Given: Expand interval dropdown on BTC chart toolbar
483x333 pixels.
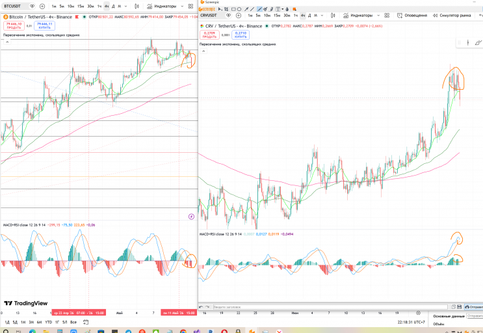Looking at the screenshot, I should 125,6.
